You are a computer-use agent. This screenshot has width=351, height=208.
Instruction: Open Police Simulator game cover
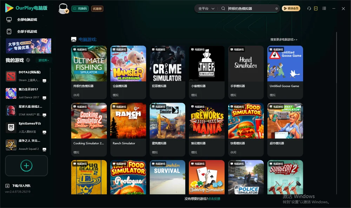pos(246,177)
